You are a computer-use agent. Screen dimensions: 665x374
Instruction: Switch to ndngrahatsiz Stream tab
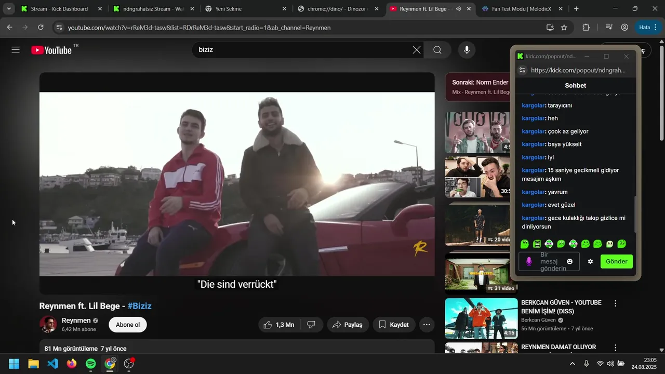click(154, 9)
